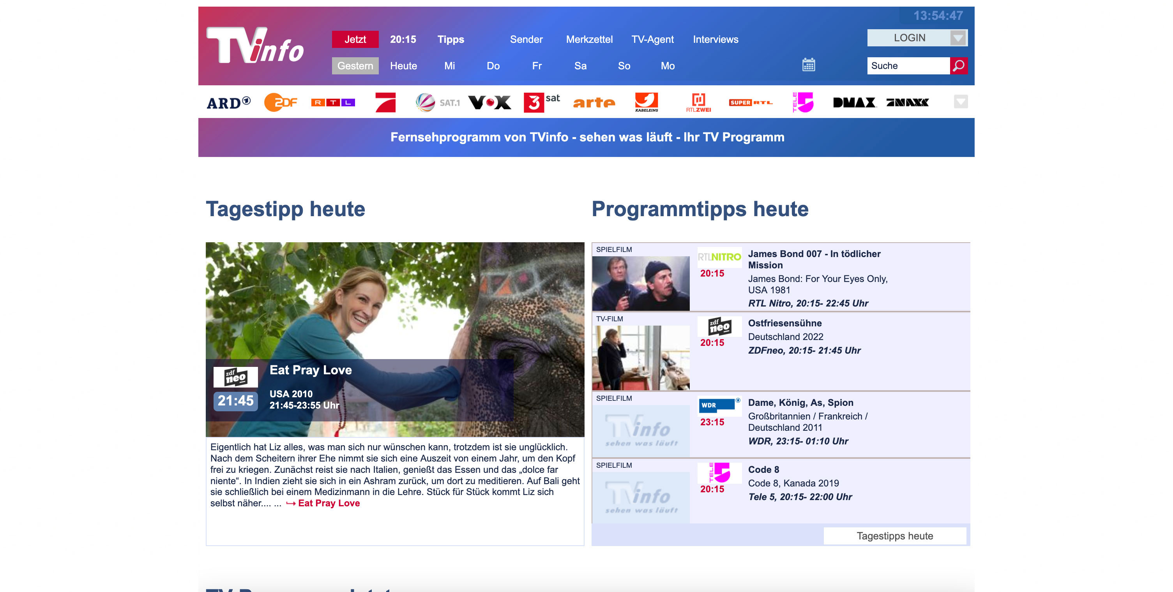The height and width of the screenshot is (592, 1173).
Task: Open the ProSieben MAXX channel logo
Action: click(x=907, y=102)
